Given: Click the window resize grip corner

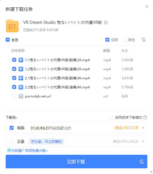Looking at the screenshot, I should click(151, 172).
